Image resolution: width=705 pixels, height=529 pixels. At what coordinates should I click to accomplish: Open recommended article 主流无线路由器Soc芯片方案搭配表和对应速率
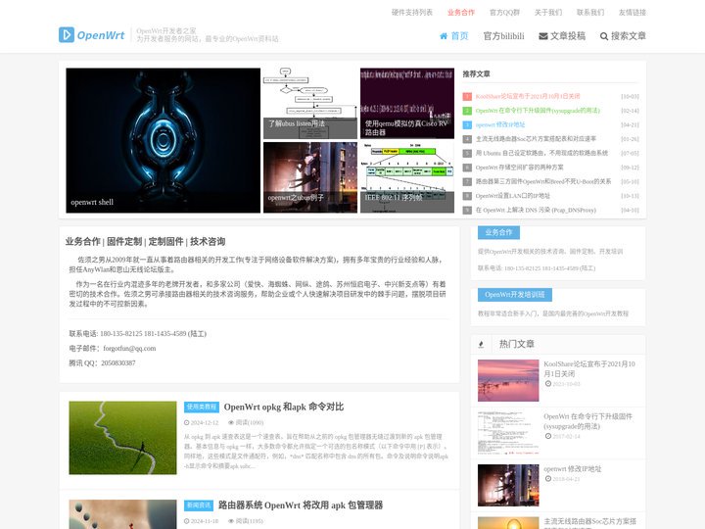tap(536, 139)
